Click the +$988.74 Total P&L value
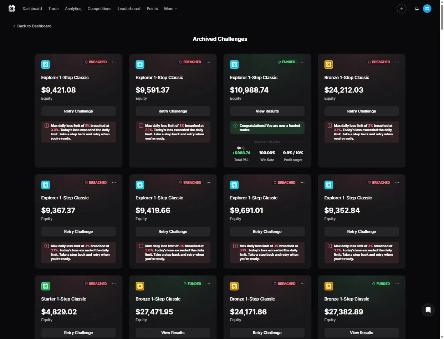The width and height of the screenshot is (444, 339). pos(241,153)
